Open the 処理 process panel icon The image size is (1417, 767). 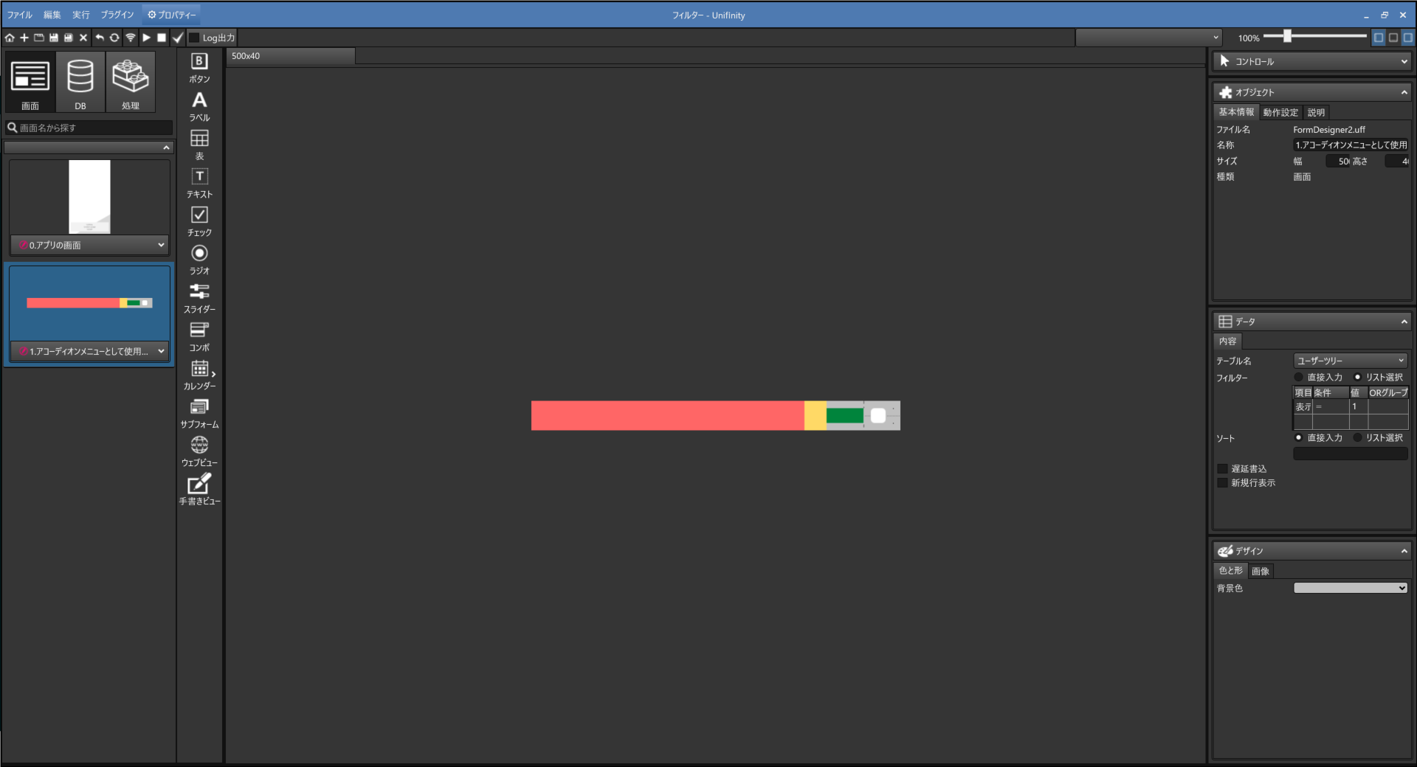(x=131, y=82)
